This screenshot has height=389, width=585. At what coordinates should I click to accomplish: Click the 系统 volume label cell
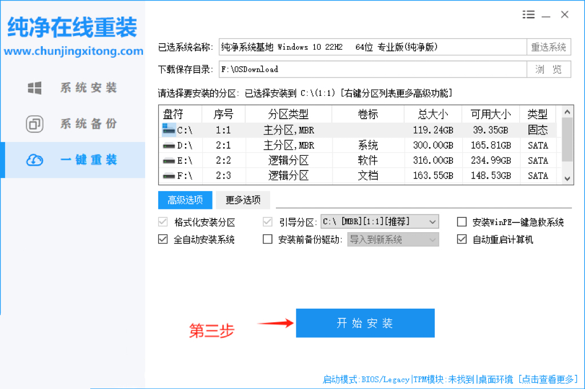pos(368,145)
